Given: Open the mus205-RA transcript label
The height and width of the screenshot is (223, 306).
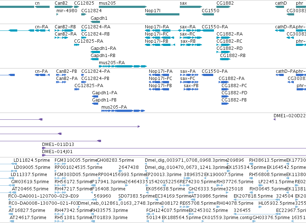Looking at the screenshot, I should click(x=111, y=63).
